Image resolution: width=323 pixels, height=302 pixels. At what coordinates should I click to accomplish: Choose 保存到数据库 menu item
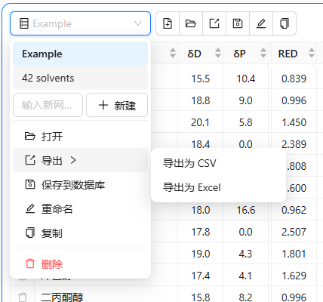[x=81, y=185]
